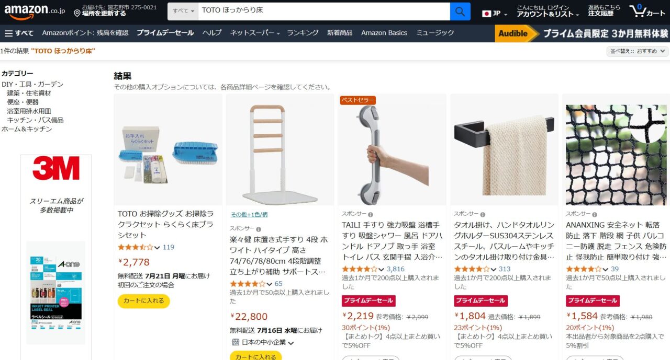Image resolution: width=670 pixels, height=360 pixels.
Task: Open ランキング in the navigation bar
Action: (303, 33)
